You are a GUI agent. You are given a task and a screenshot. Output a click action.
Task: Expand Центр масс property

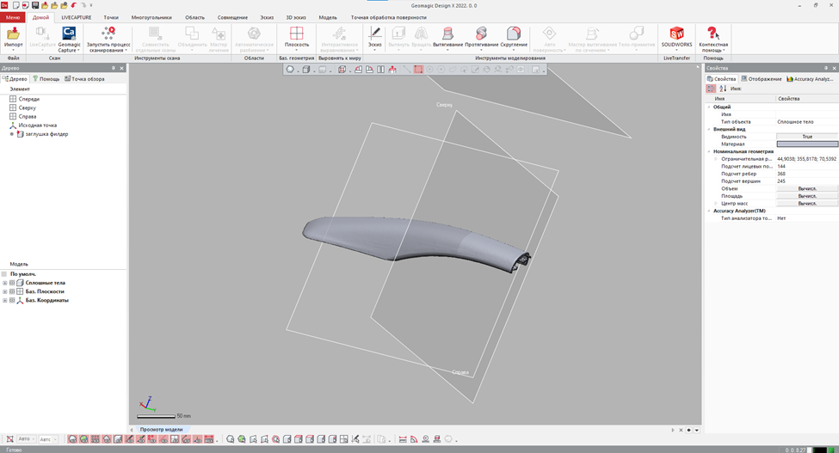point(716,204)
